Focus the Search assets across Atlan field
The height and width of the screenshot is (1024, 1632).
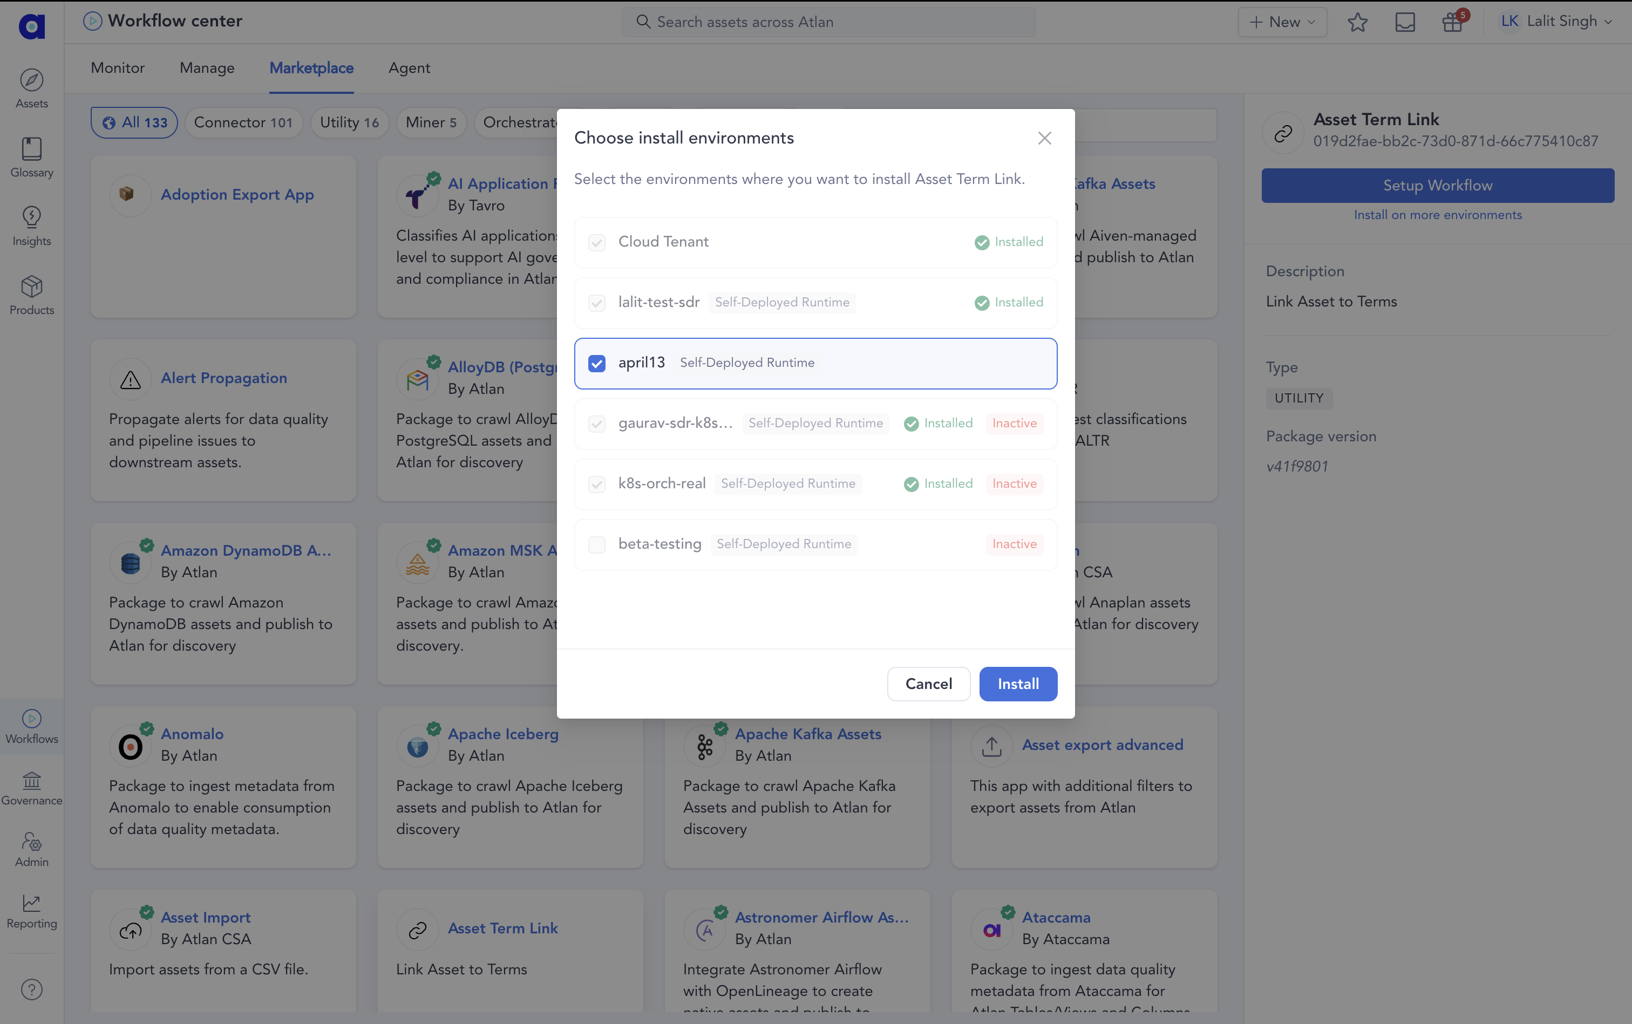pos(828,22)
